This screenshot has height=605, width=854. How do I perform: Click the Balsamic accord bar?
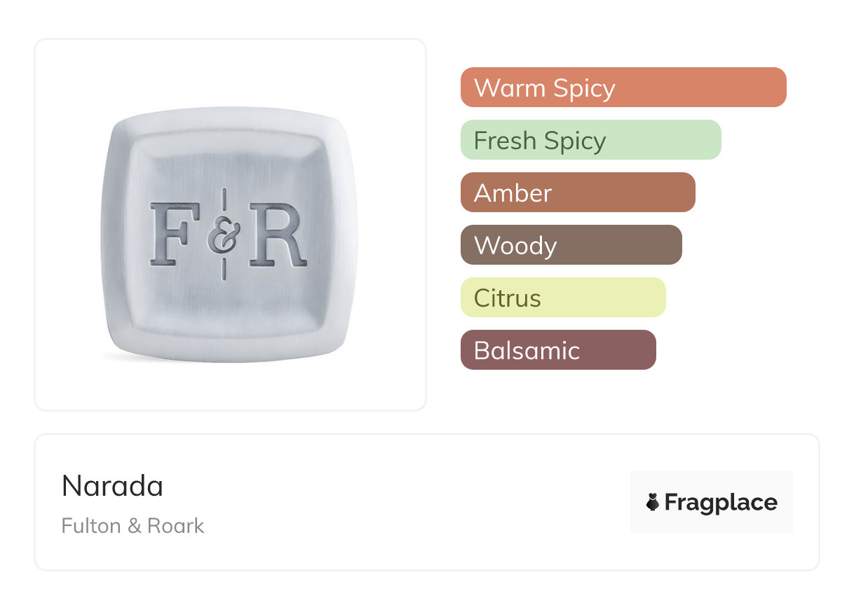[557, 350]
